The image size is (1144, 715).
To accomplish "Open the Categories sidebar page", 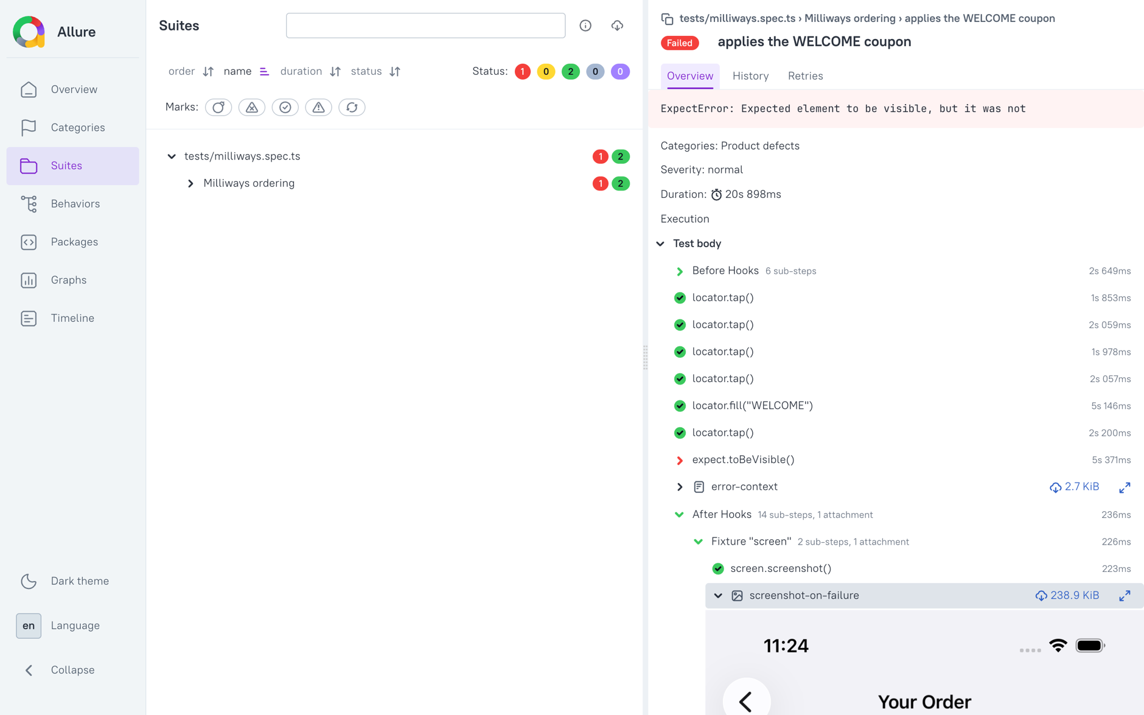I will pyautogui.click(x=73, y=128).
